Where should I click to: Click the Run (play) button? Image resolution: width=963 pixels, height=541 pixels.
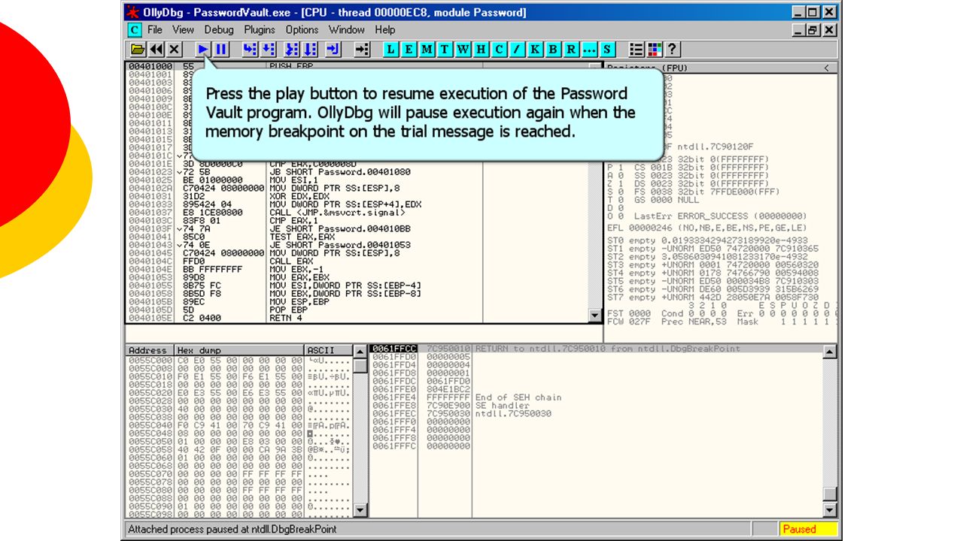point(203,50)
